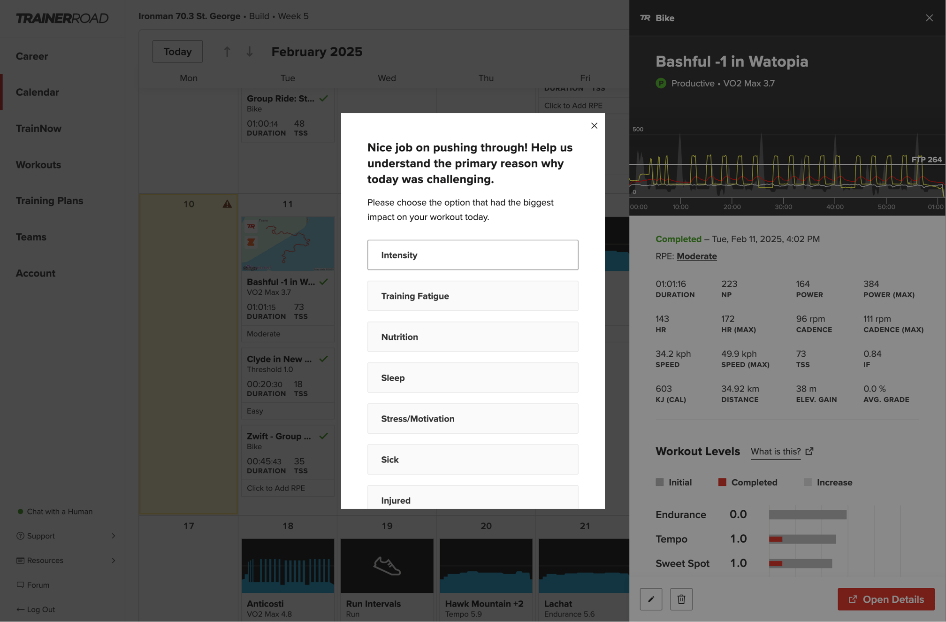946x622 pixels.
Task: Click the Easy label under Clyde card
Action: click(255, 411)
